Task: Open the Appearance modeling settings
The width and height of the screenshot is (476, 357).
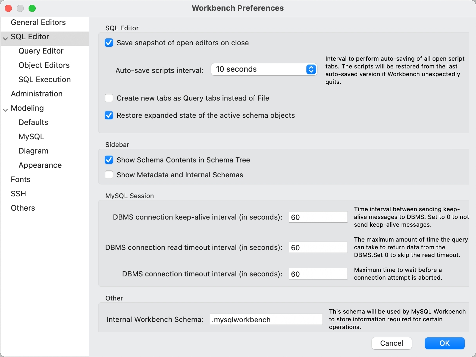Action: pos(40,165)
